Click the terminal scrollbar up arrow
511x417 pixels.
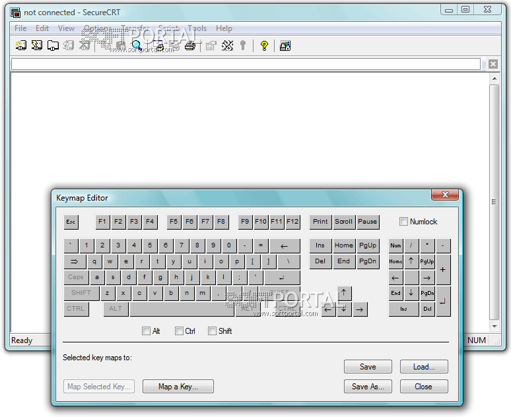(x=494, y=78)
